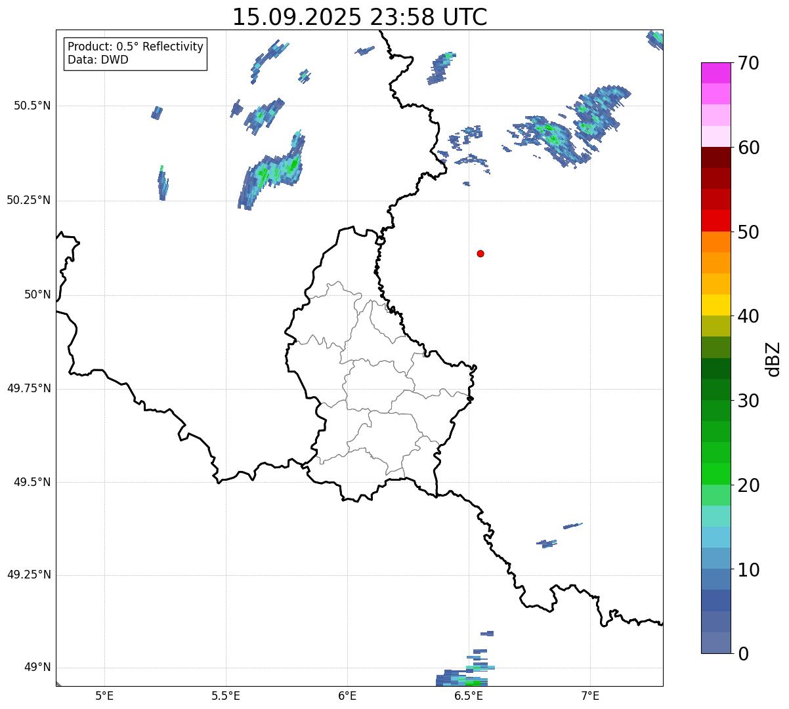
Task: Click the 50.25°N latitude label
Action: [x=29, y=200]
